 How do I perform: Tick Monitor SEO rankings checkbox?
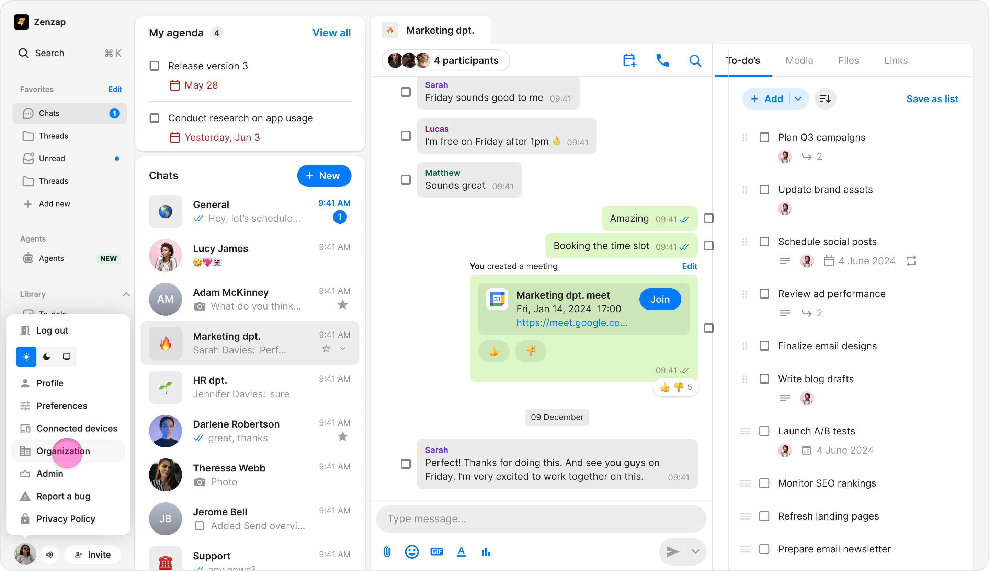point(764,483)
